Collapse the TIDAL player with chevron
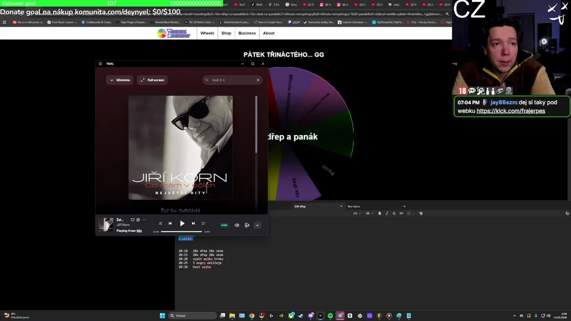Screen dimensions: 571x321 click(257, 225)
